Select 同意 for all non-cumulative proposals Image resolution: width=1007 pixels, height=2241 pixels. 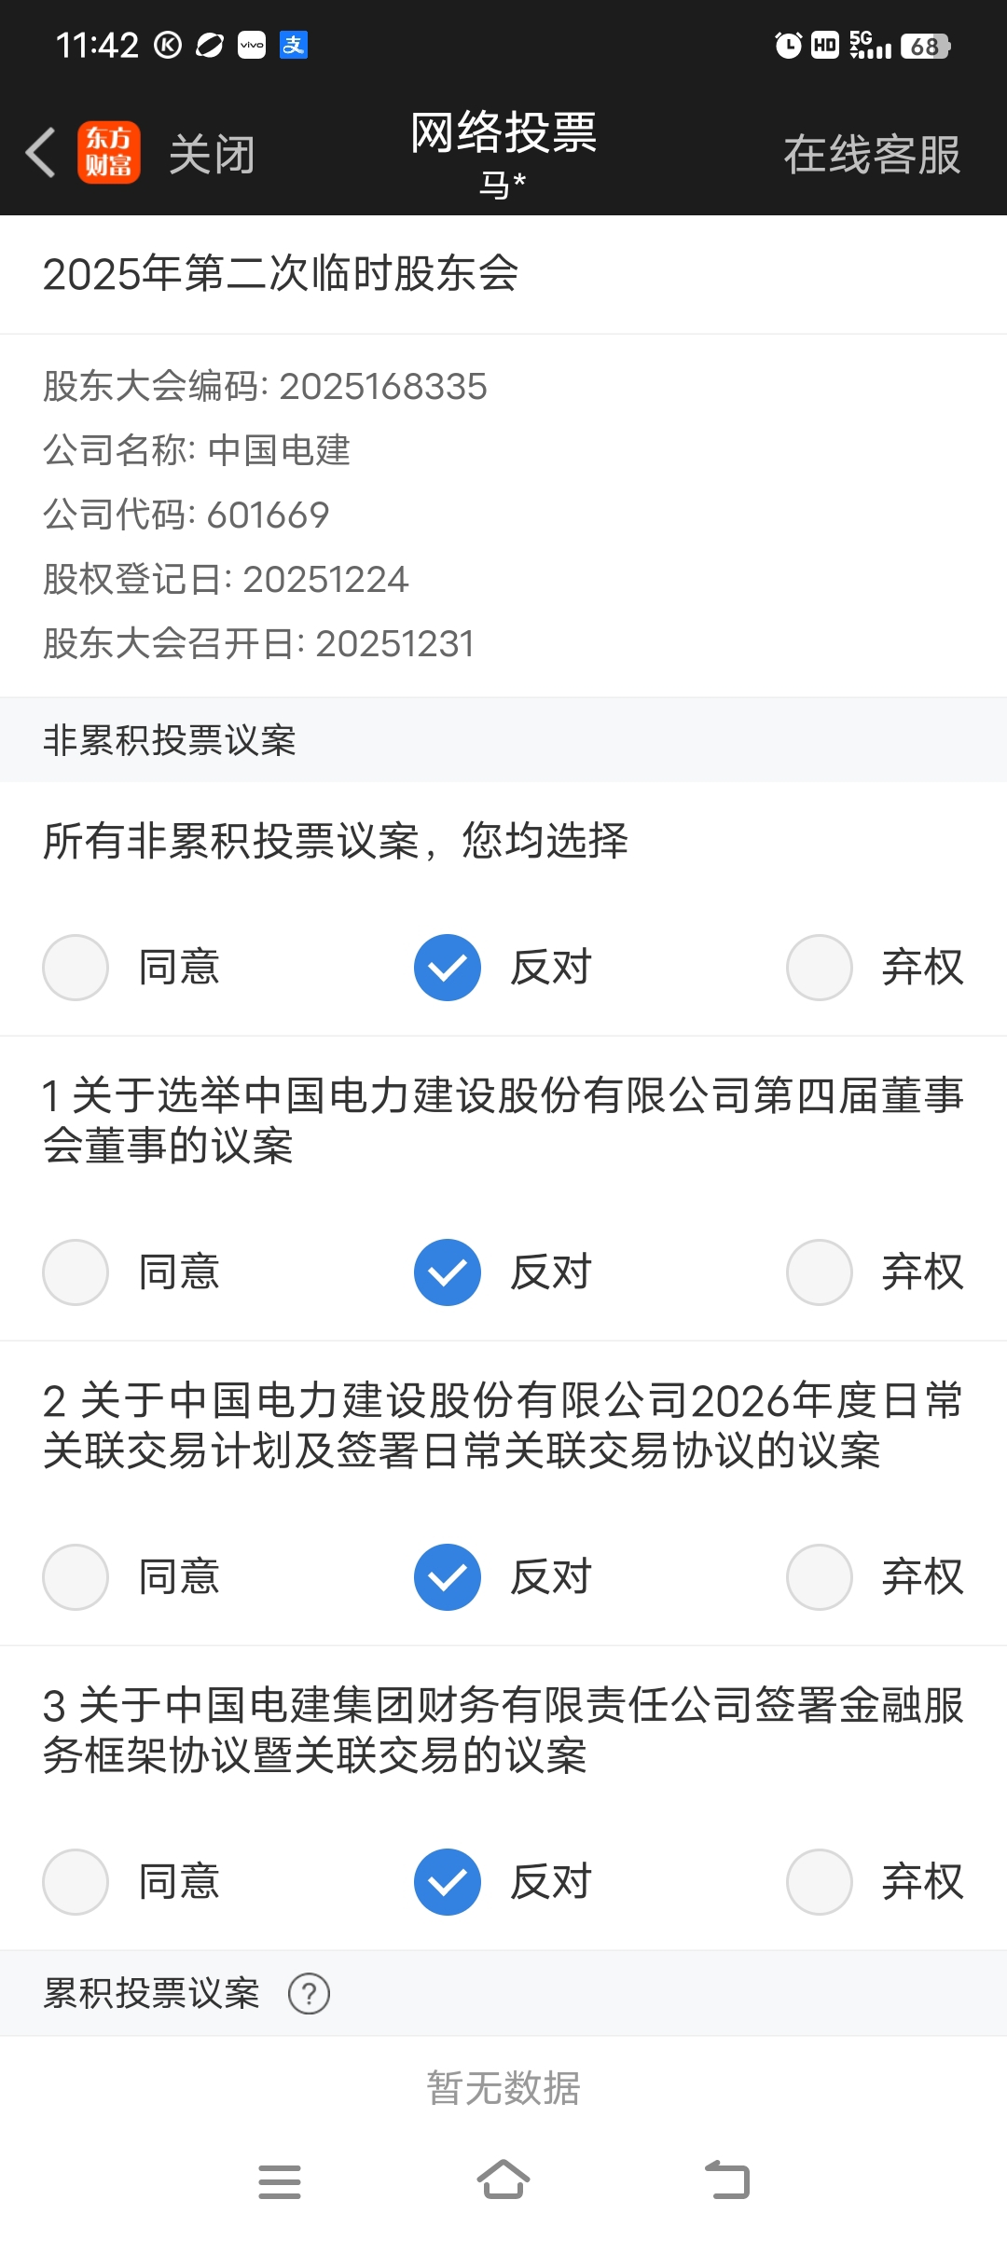click(76, 968)
